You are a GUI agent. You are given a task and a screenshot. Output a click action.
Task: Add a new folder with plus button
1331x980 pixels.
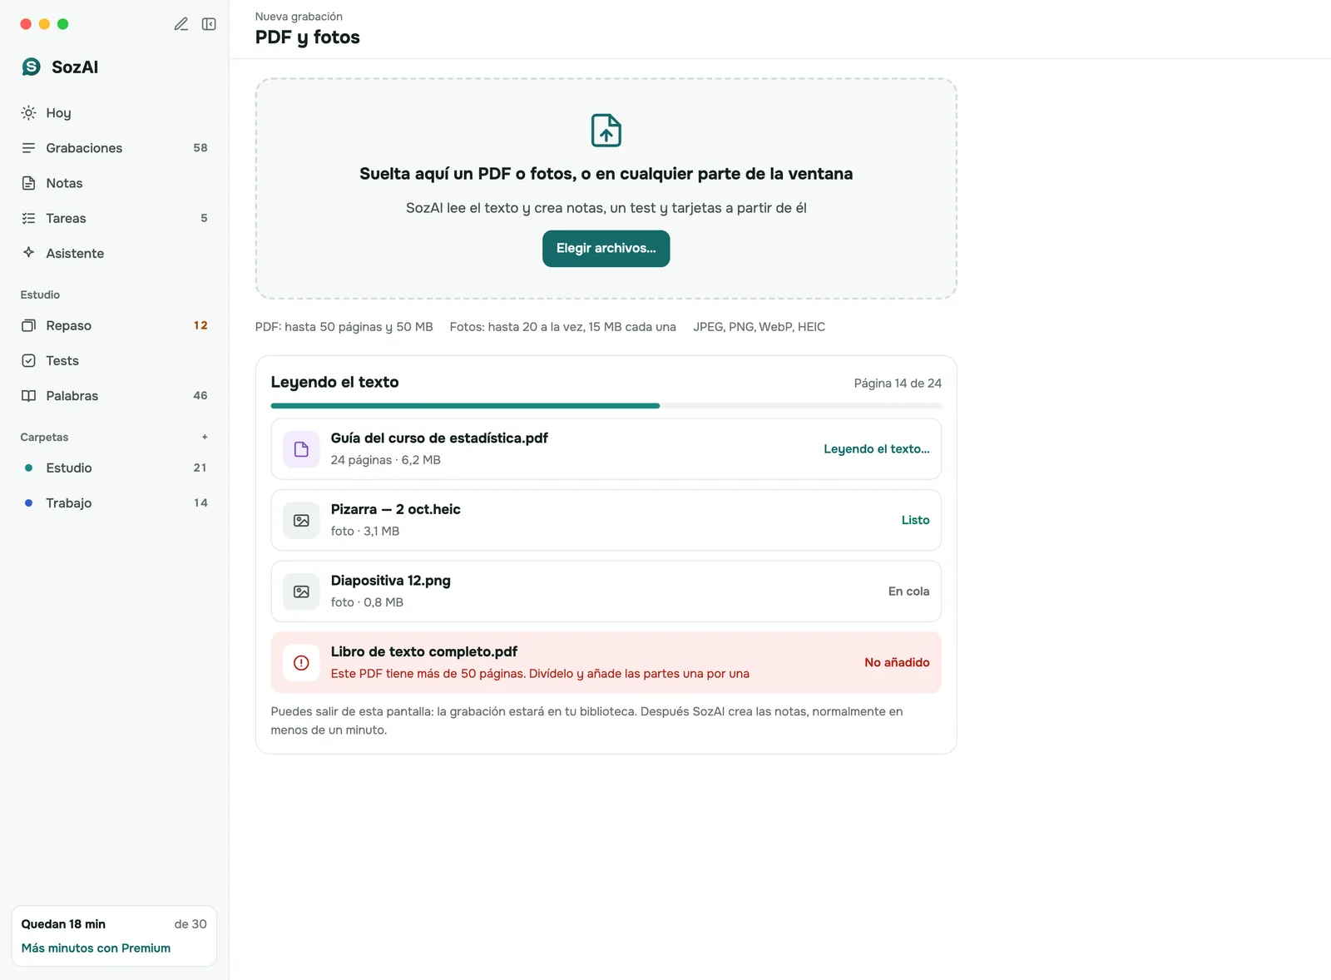tap(205, 437)
